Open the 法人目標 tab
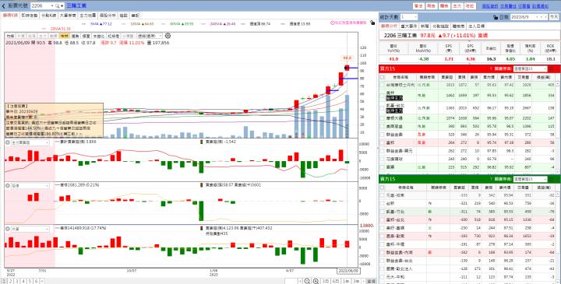The height and width of the screenshot is (284, 561). 476,26
